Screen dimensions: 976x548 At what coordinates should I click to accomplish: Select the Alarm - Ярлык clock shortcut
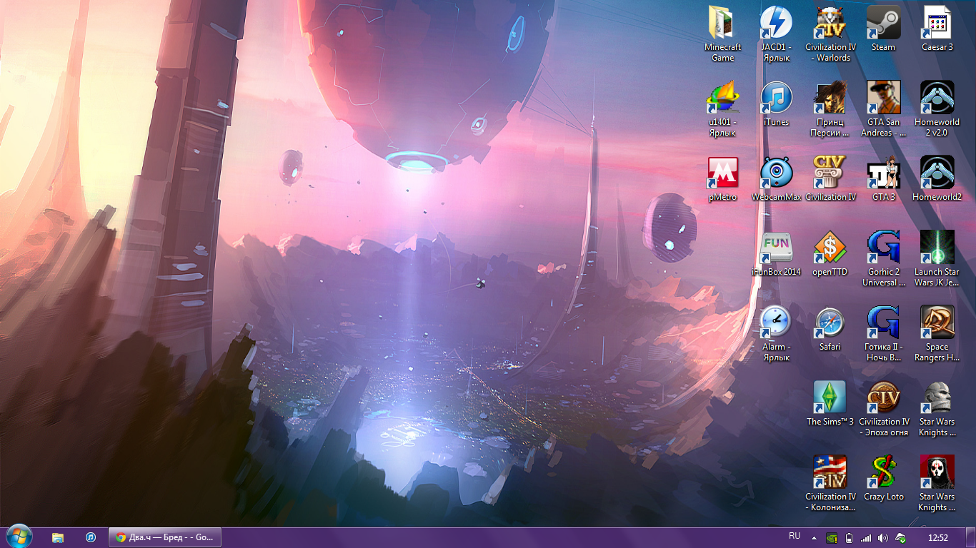point(776,333)
